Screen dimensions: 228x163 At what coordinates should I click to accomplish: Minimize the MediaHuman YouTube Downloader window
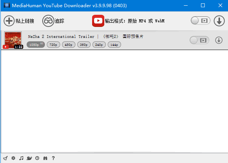coord(186,6)
